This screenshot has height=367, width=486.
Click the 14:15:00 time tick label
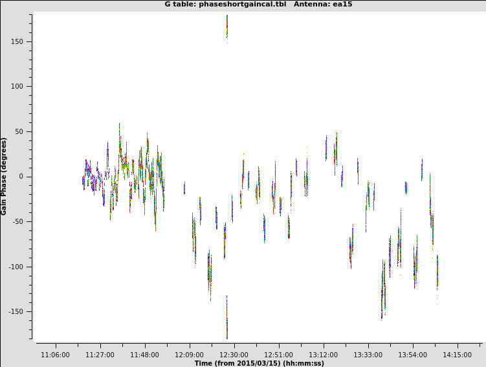tap(457, 355)
